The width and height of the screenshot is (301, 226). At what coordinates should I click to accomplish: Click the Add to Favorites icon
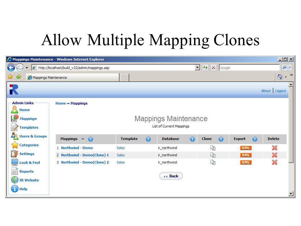pyautogui.click(x=18, y=77)
